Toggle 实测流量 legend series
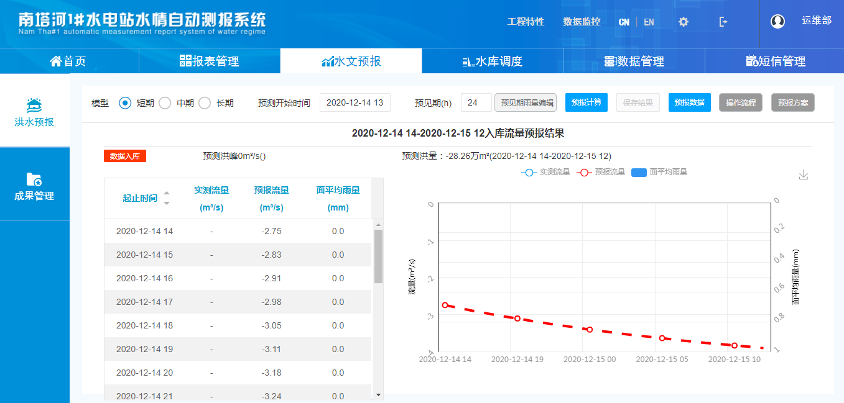Image resolution: width=844 pixels, height=403 pixels. (545, 172)
